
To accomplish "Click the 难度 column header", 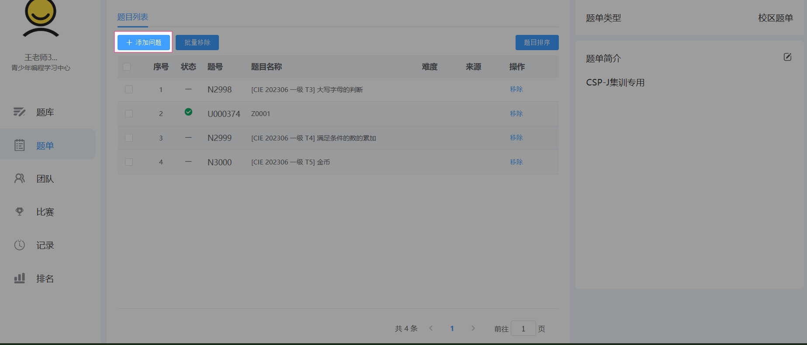I will click(430, 67).
